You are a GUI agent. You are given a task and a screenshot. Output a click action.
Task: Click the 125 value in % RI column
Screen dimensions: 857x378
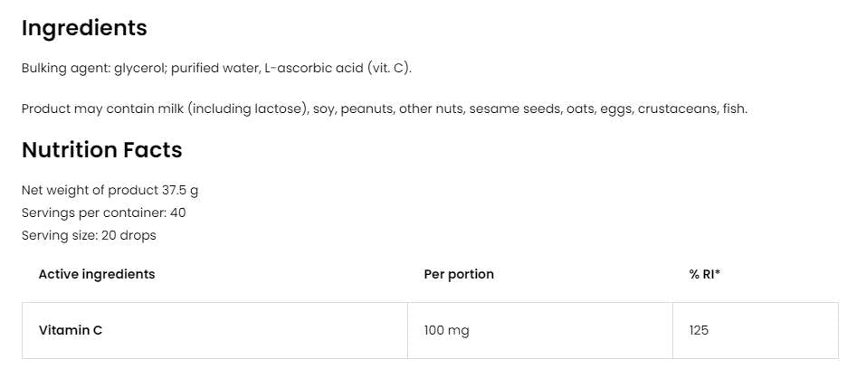coord(699,330)
